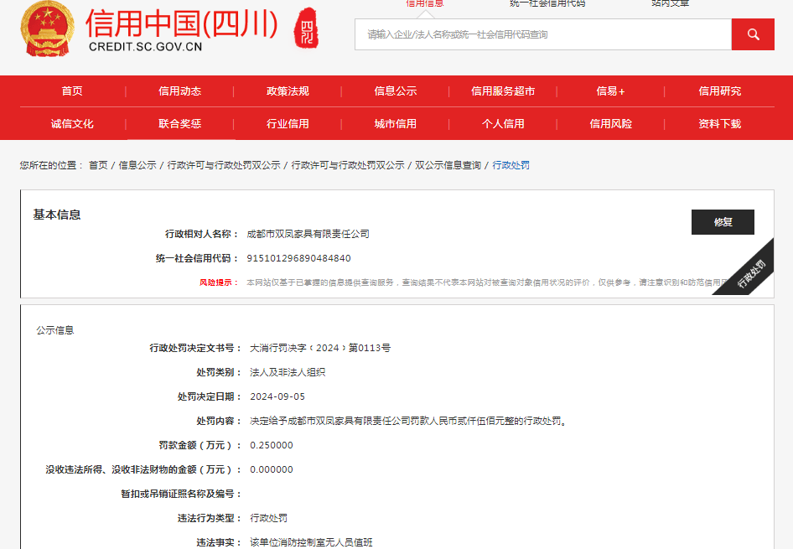Click the red search magnifier button

pos(753,34)
